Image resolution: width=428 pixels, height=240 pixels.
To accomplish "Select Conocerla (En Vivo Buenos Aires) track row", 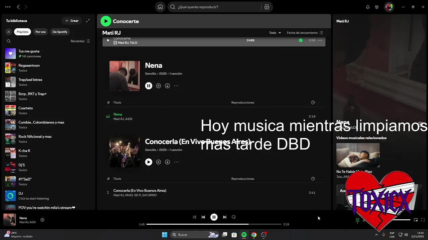I will pos(214,193).
